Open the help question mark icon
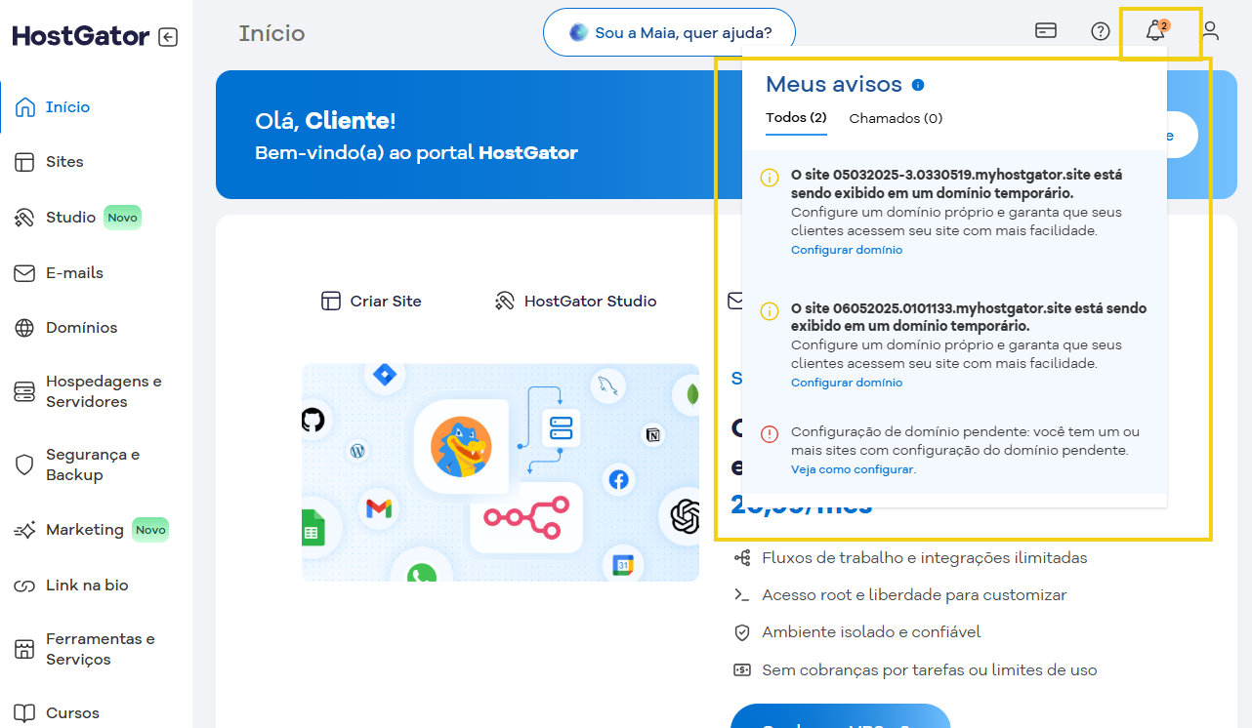This screenshot has width=1252, height=728. coord(1101,31)
